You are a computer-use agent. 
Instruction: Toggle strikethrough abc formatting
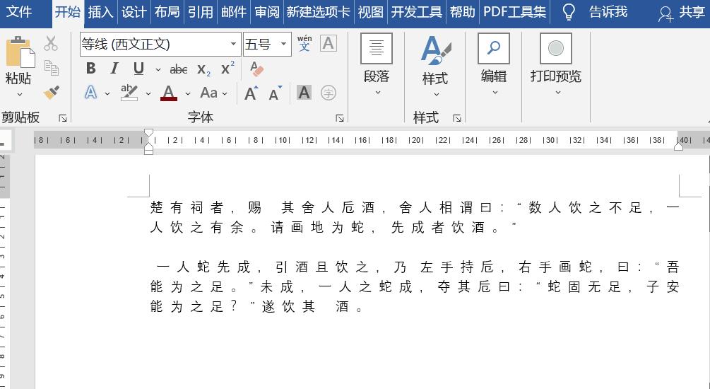tap(179, 69)
